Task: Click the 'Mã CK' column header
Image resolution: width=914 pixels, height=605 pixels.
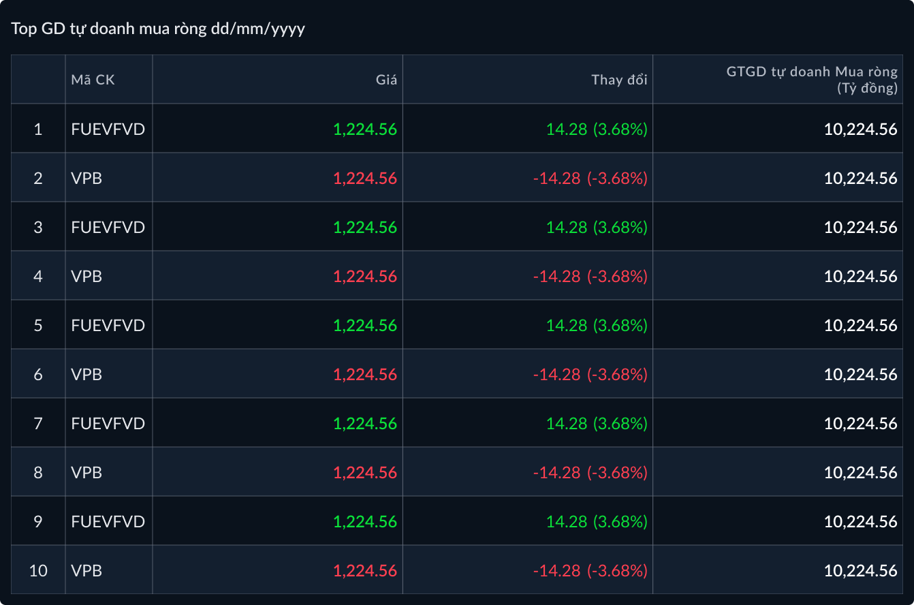Action: [93, 80]
